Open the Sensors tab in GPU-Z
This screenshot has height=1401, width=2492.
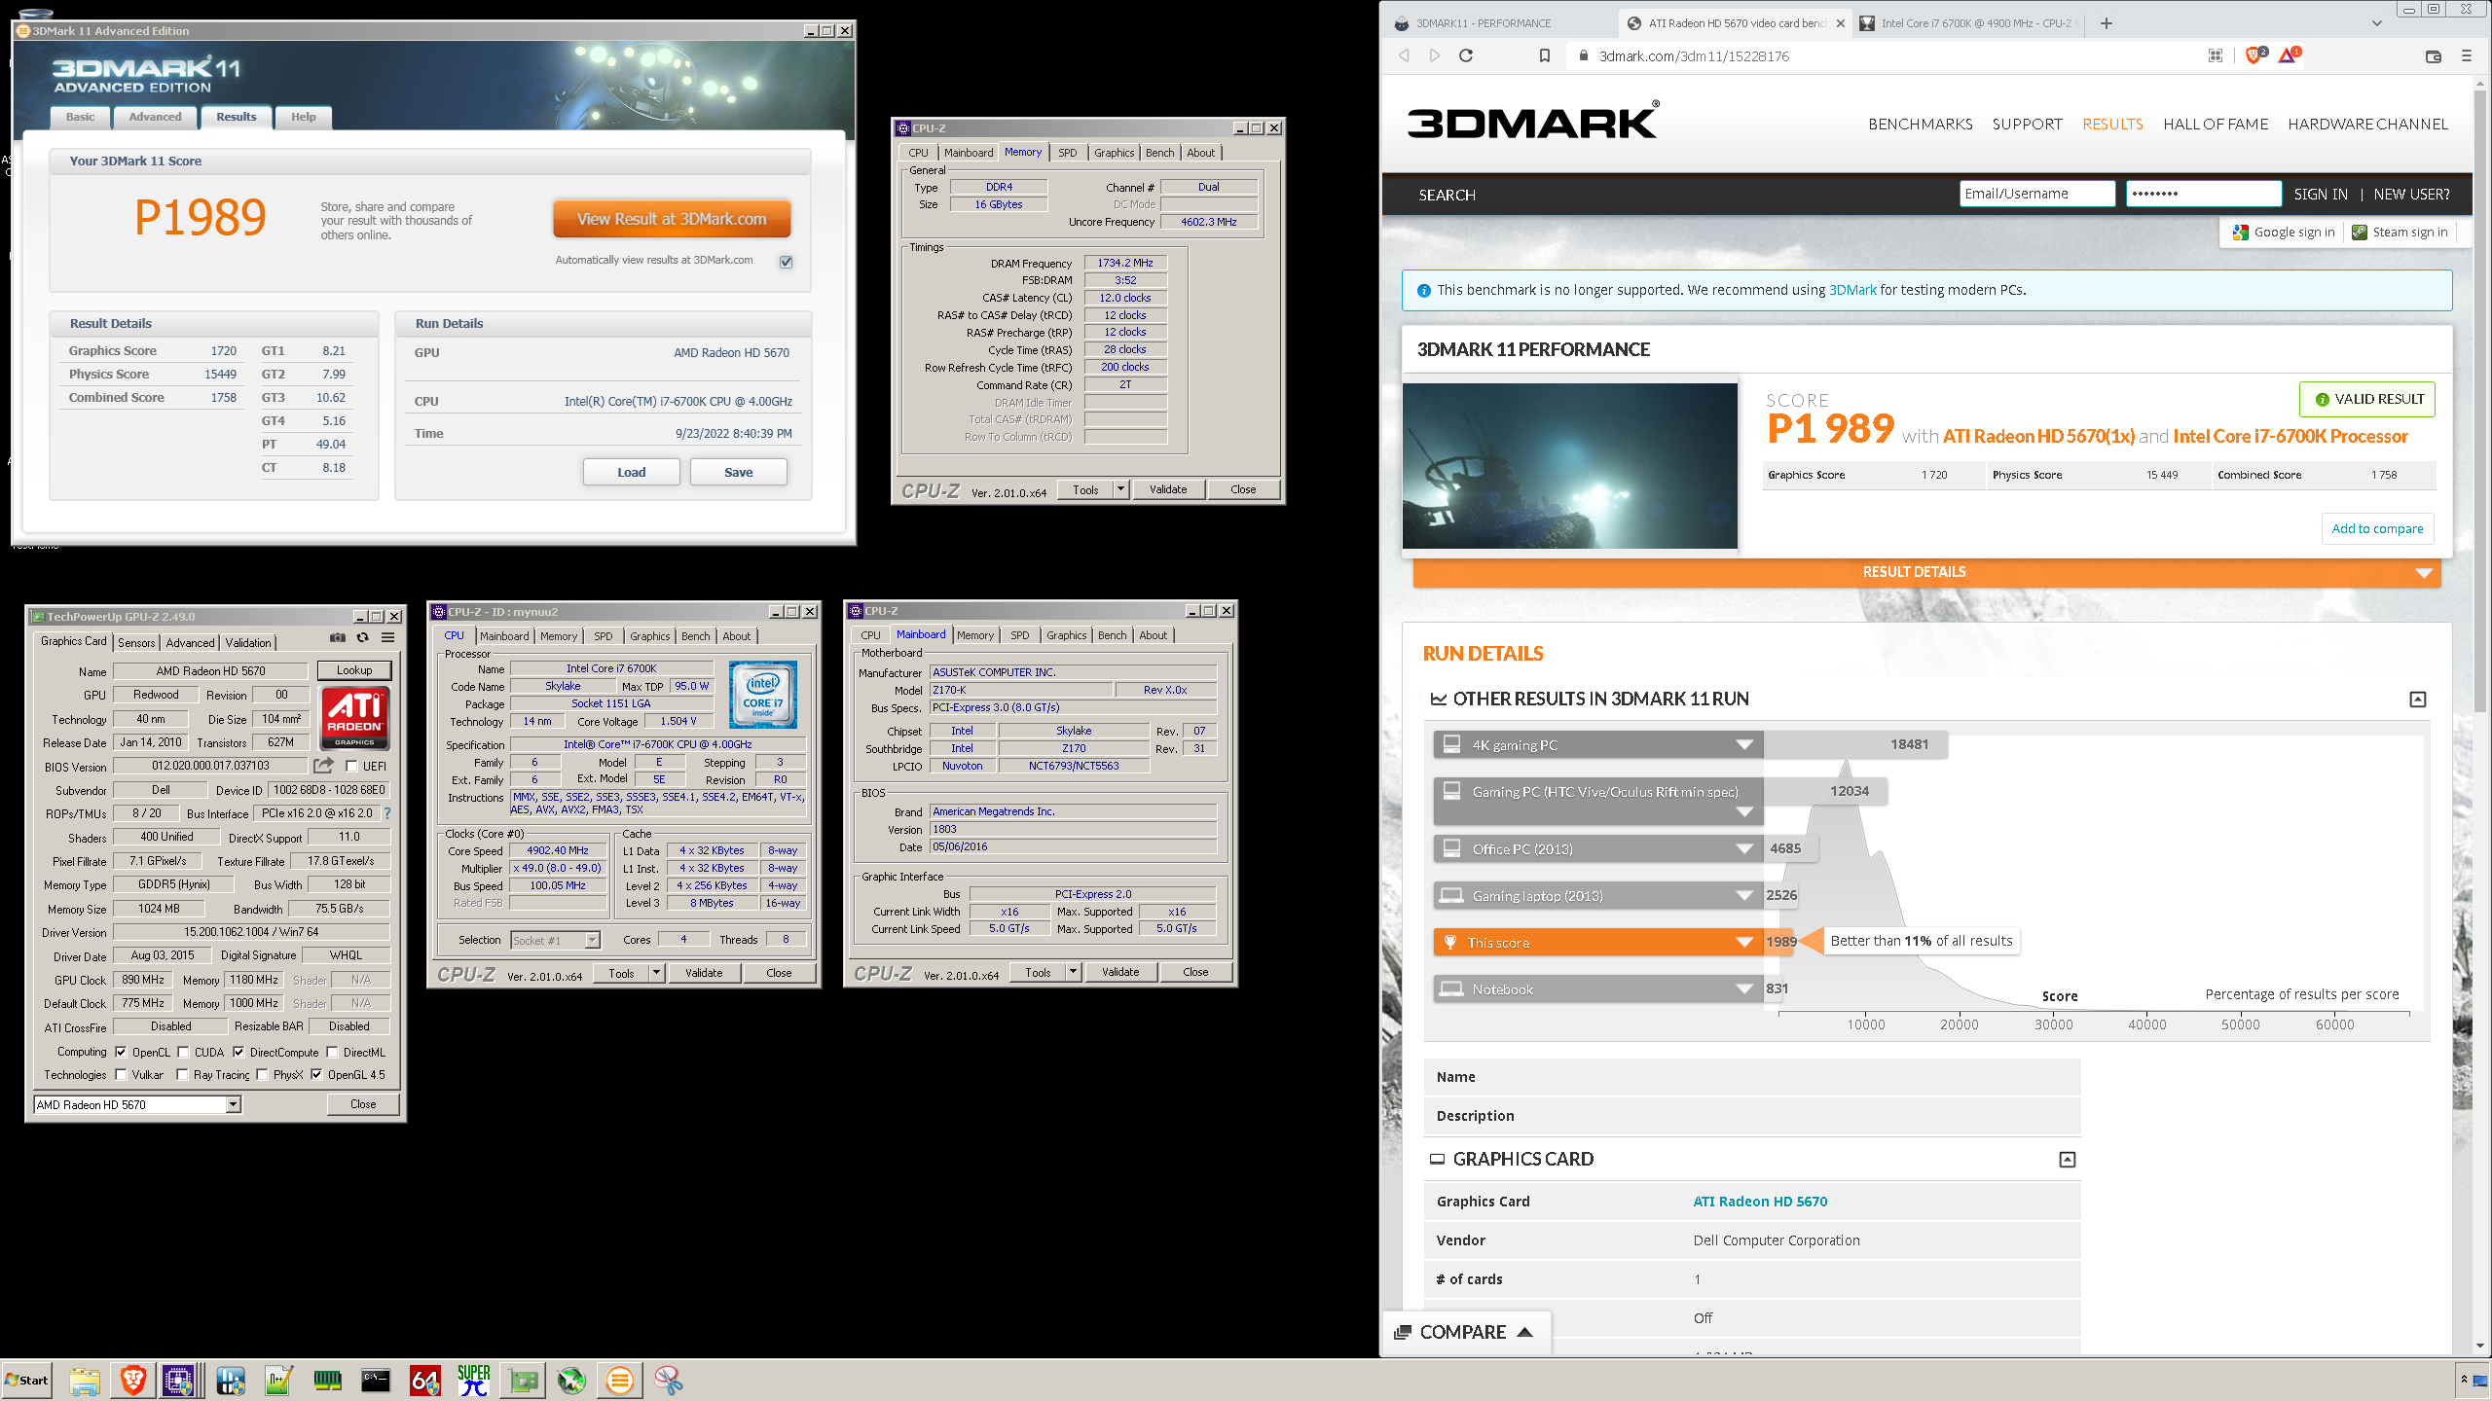point(136,643)
